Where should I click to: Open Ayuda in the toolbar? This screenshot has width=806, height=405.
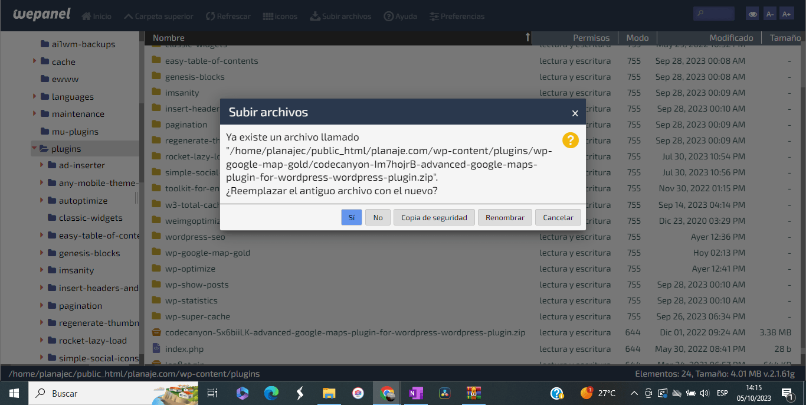[401, 16]
